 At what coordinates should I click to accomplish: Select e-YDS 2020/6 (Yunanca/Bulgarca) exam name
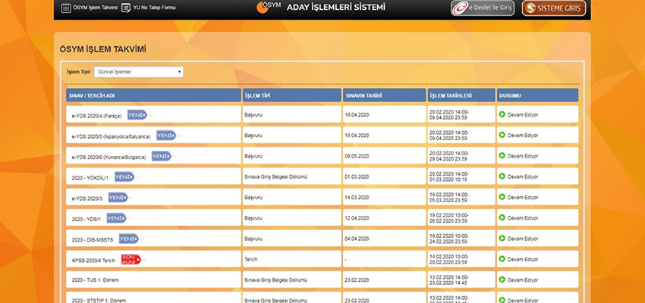[109, 158]
